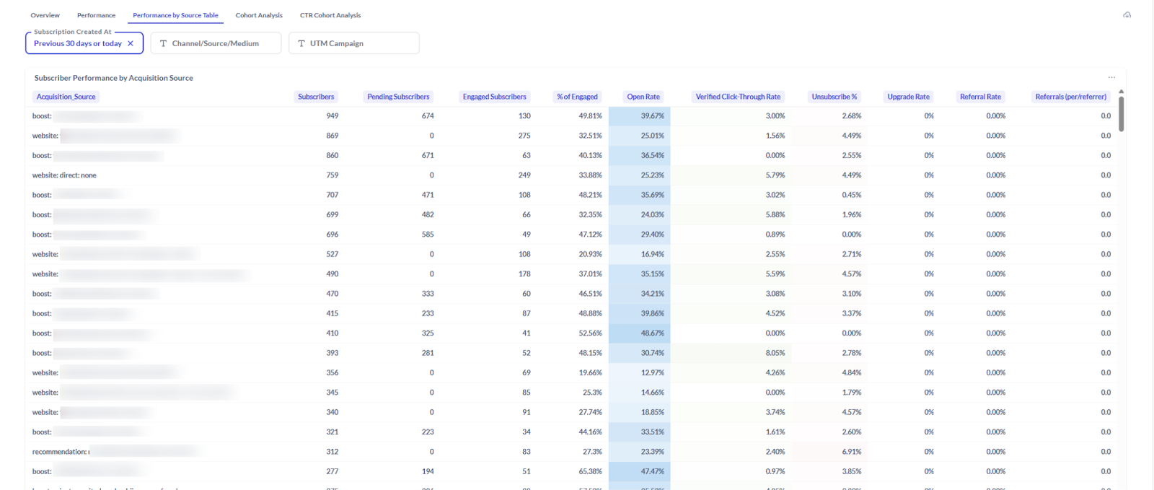Select the website: direct: none row
This screenshot has width=1154, height=490.
[64, 175]
